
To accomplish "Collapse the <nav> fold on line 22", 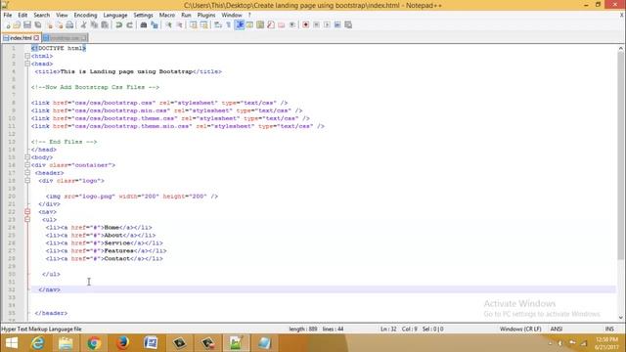I will (x=27, y=211).
